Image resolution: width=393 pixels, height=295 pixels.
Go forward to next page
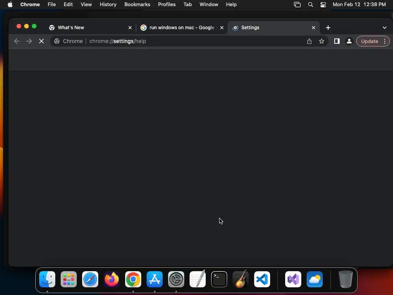point(29,41)
